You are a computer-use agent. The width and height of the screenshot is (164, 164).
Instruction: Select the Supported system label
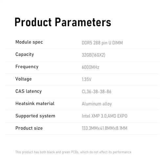click(x=35, y=116)
